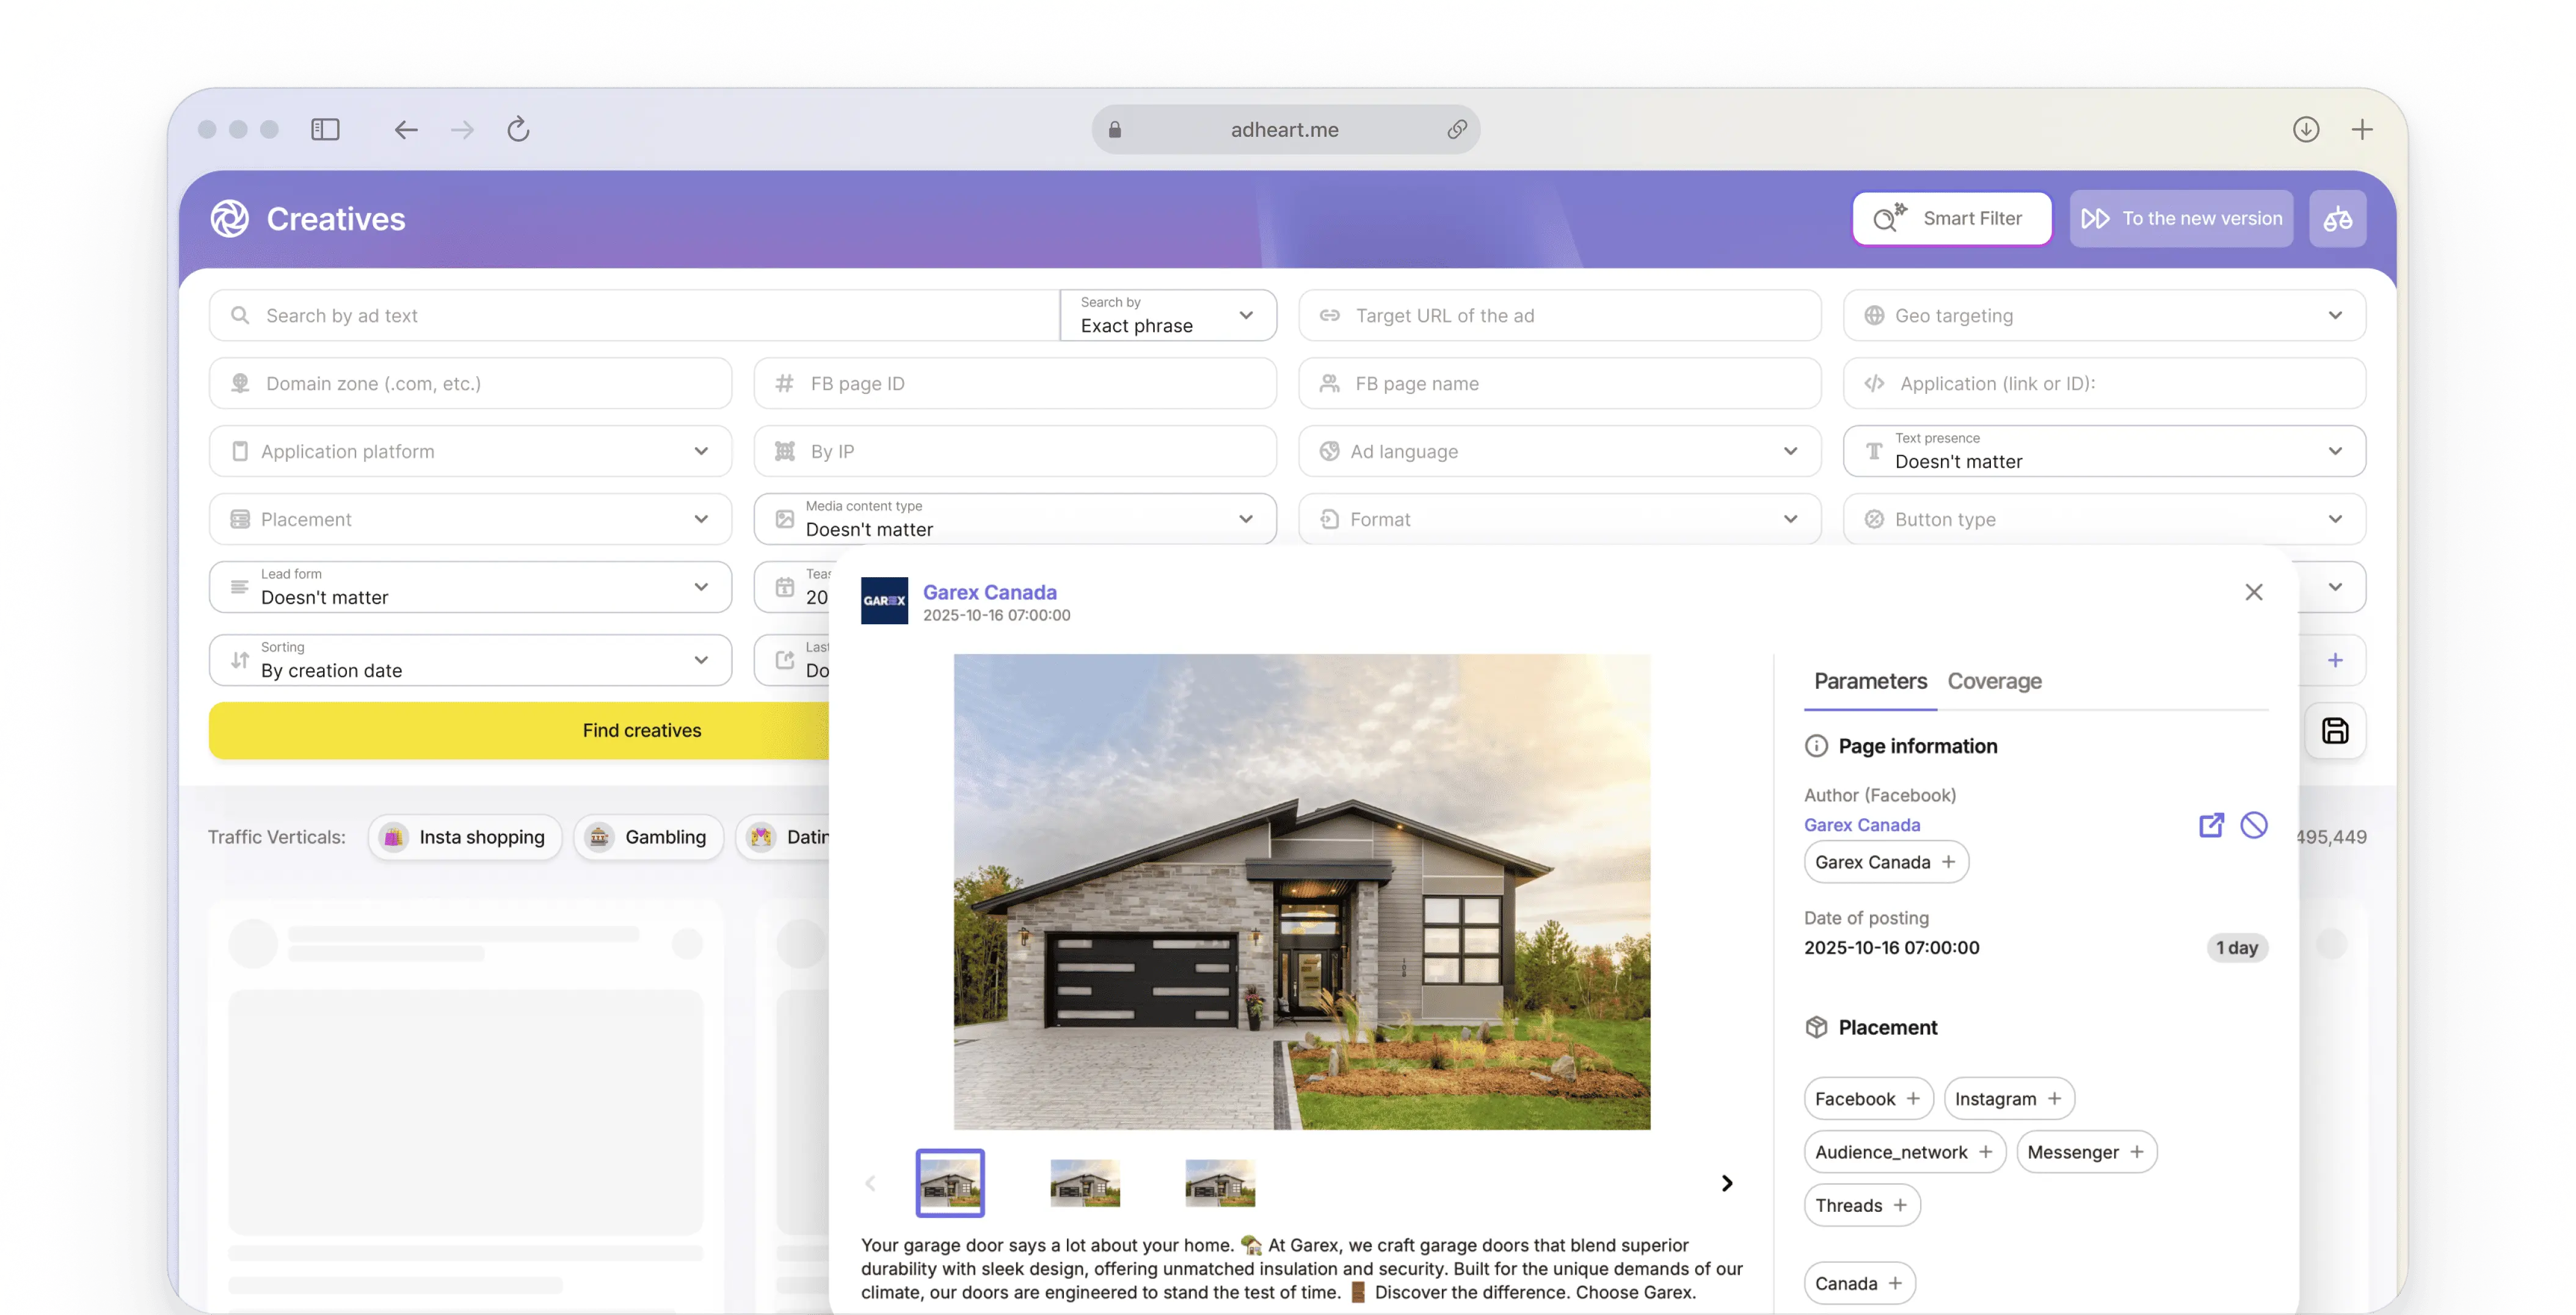Toggle browser sidebar panel icon
The height and width of the screenshot is (1315, 2576).
(x=325, y=130)
